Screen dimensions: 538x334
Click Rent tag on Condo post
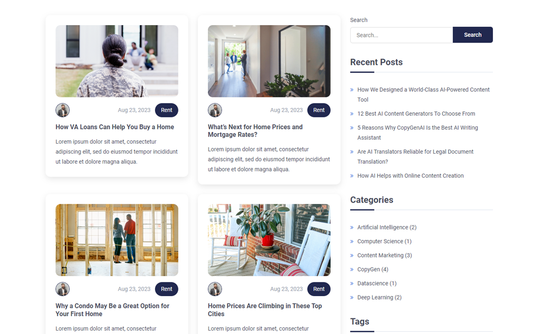click(x=166, y=289)
